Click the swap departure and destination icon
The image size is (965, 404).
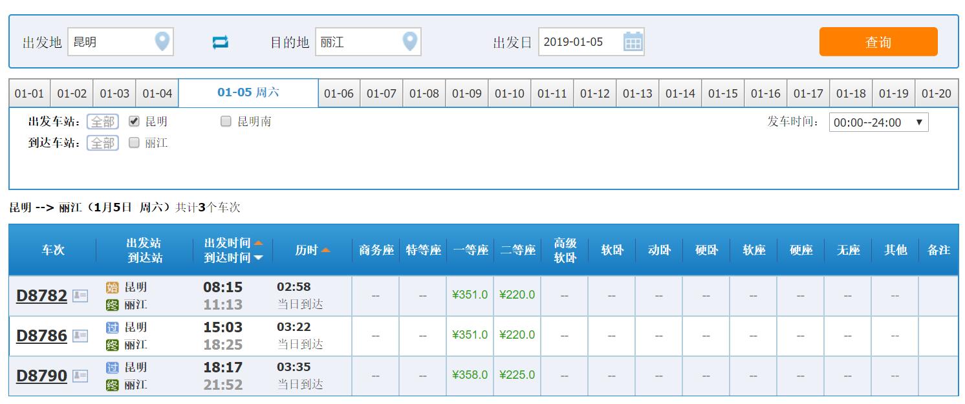click(x=221, y=43)
